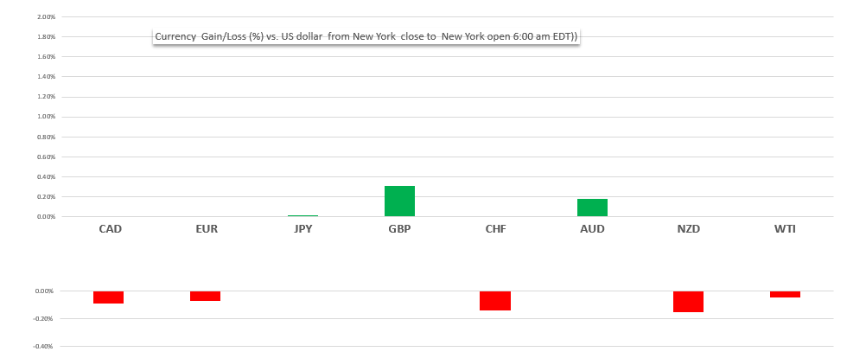
Task: Click the red EUR loss bar
Action: pyautogui.click(x=205, y=296)
